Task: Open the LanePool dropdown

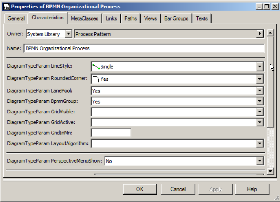Action: click(x=260, y=91)
